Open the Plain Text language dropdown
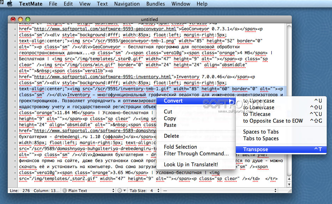This screenshot has width=332, height=204. (89, 191)
